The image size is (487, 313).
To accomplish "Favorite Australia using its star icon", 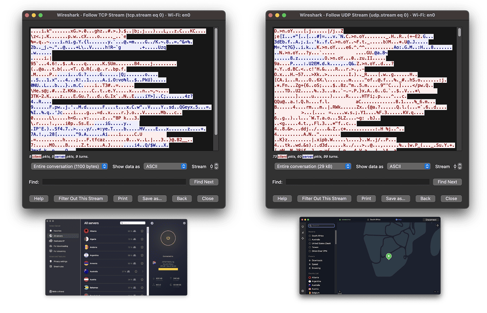I will click(x=136, y=272).
